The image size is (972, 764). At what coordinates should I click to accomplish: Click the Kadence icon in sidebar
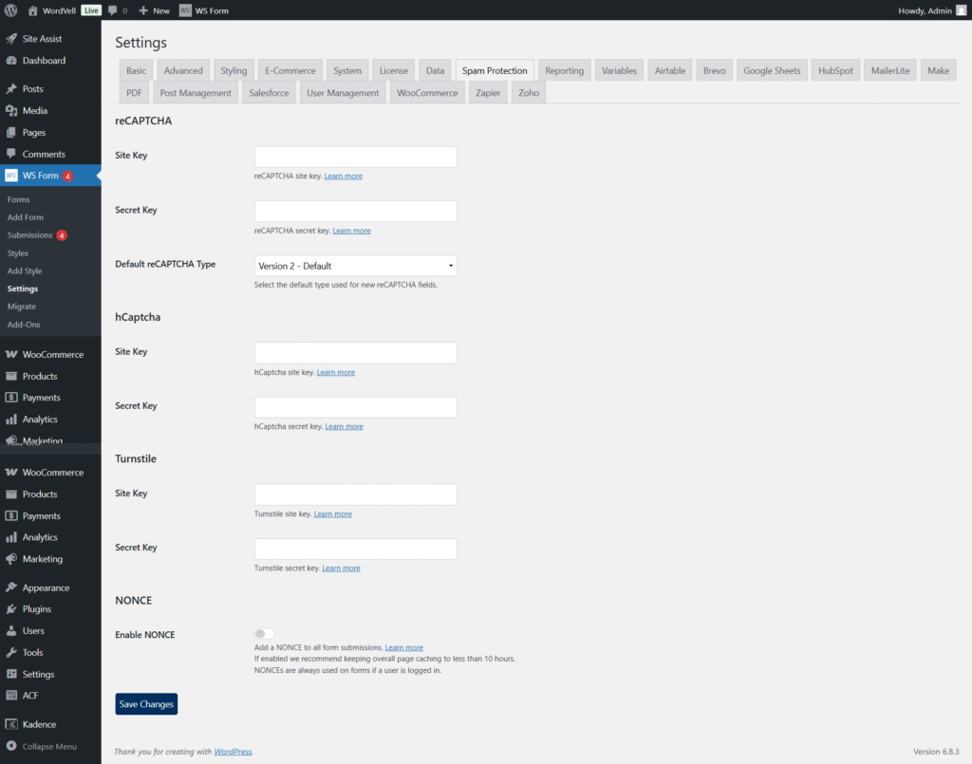[x=11, y=724]
